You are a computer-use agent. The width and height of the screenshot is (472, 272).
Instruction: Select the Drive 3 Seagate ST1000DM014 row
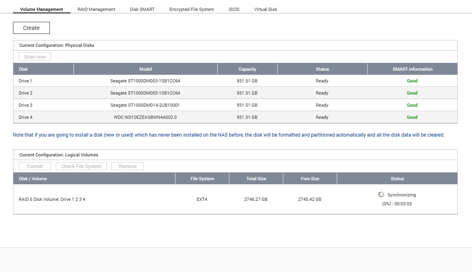tap(235, 105)
